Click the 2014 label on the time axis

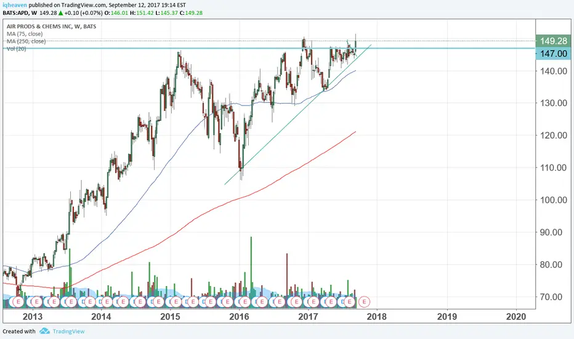pyautogui.click(x=101, y=316)
